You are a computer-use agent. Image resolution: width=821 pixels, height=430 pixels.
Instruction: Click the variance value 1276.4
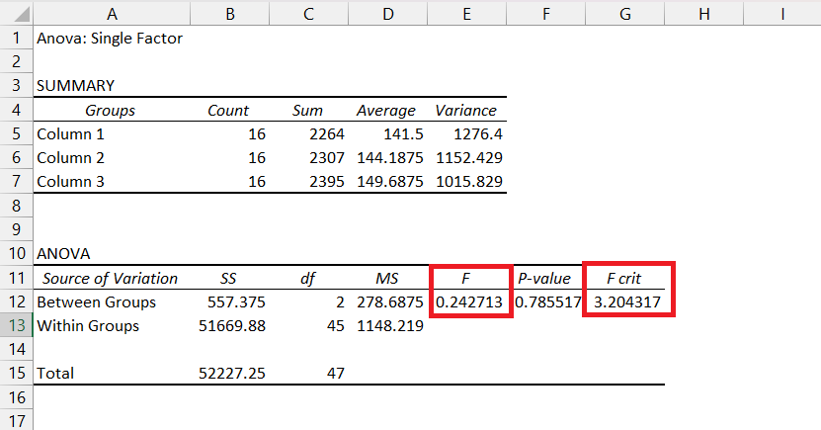(478, 134)
